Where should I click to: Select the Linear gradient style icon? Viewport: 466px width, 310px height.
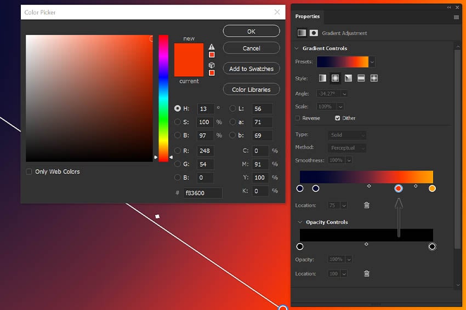pyautogui.click(x=322, y=78)
